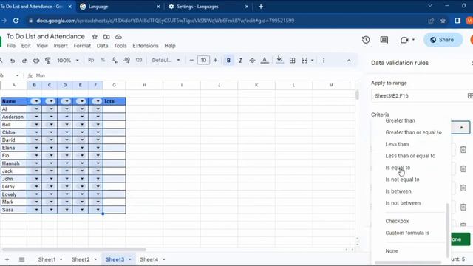Decrease font size with minus button

click(191, 61)
